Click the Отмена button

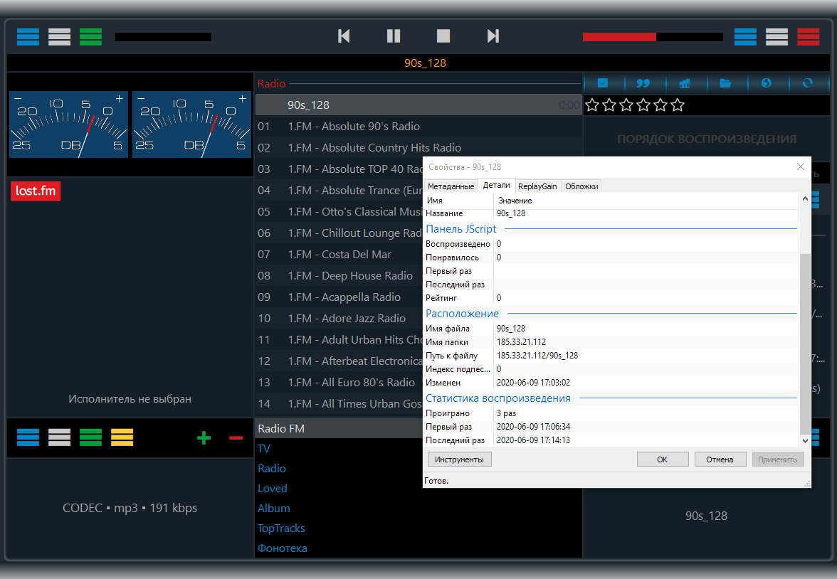click(720, 460)
